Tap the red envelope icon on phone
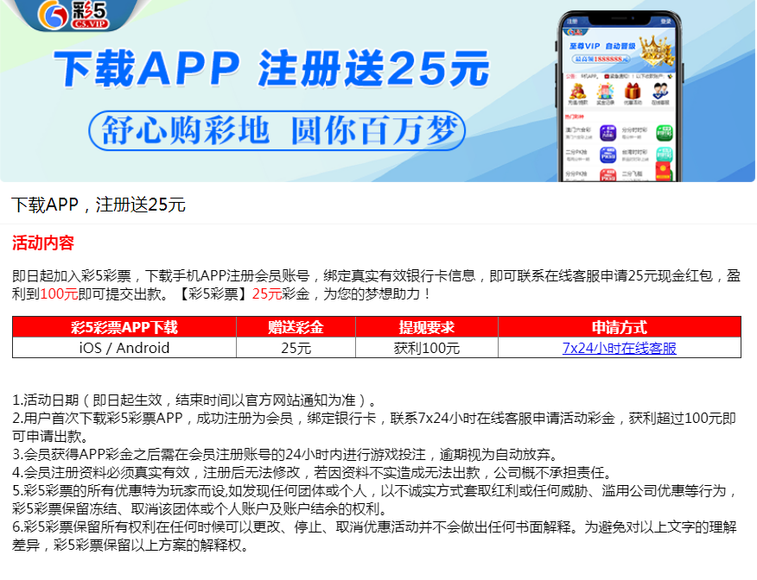The height and width of the screenshot is (580, 757). click(664, 168)
